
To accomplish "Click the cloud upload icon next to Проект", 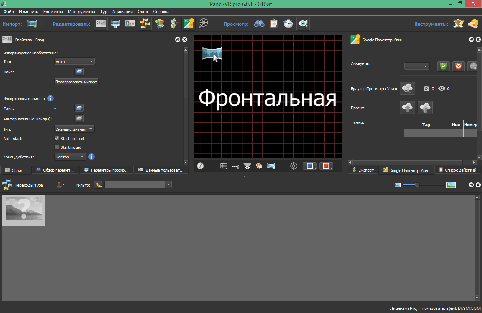I will pos(407,107).
